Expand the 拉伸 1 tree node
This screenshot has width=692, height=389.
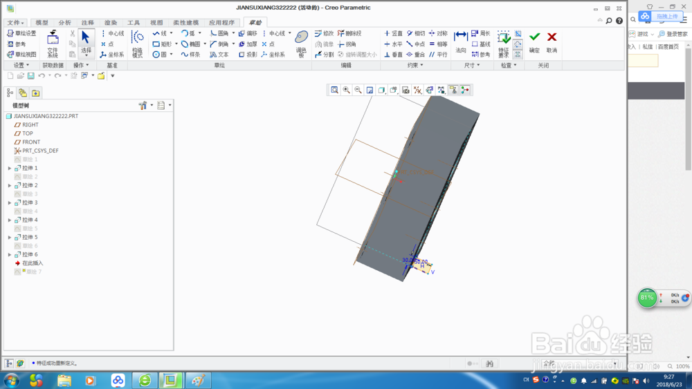click(x=10, y=169)
